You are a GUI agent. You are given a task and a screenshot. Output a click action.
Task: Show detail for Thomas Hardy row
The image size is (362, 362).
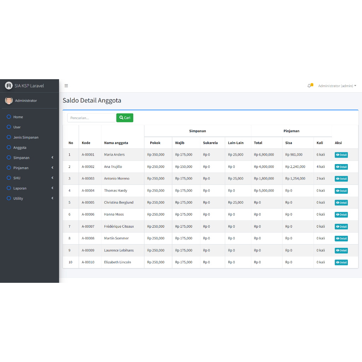click(341, 191)
